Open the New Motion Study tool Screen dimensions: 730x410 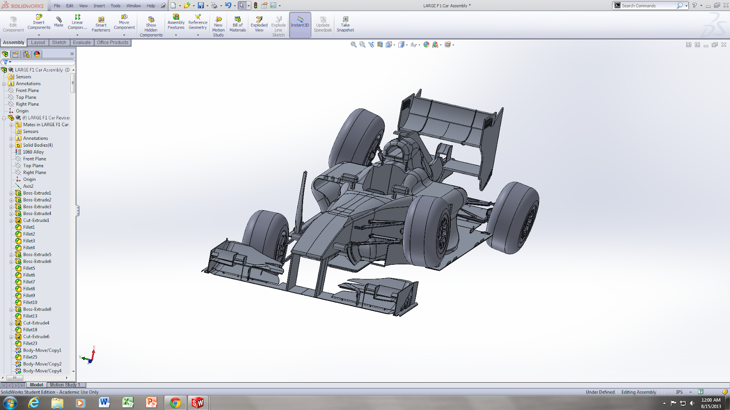(218, 23)
